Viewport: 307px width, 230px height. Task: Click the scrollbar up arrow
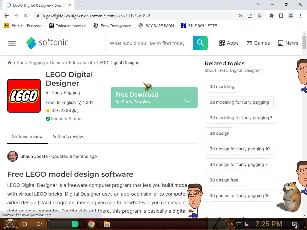pyautogui.click(x=305, y=34)
